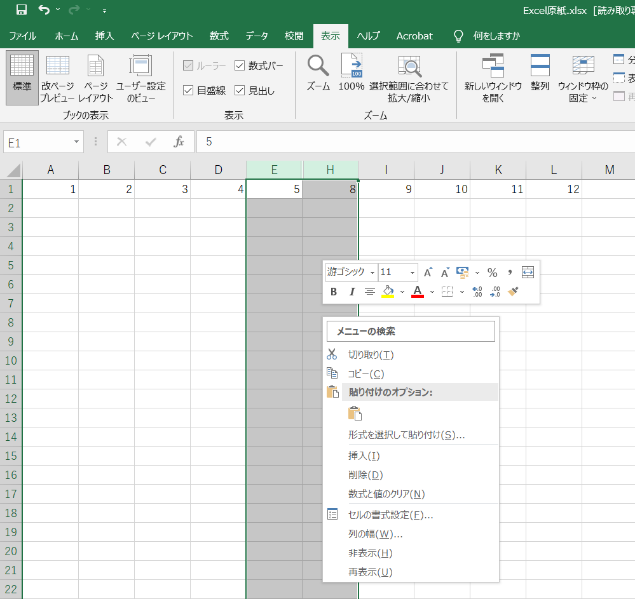Expand the fill color options arrow
Screen dimensions: 635x599
tap(402, 292)
